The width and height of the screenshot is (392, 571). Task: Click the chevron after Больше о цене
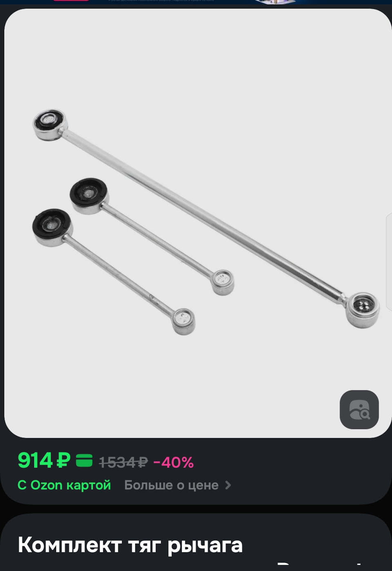(228, 485)
